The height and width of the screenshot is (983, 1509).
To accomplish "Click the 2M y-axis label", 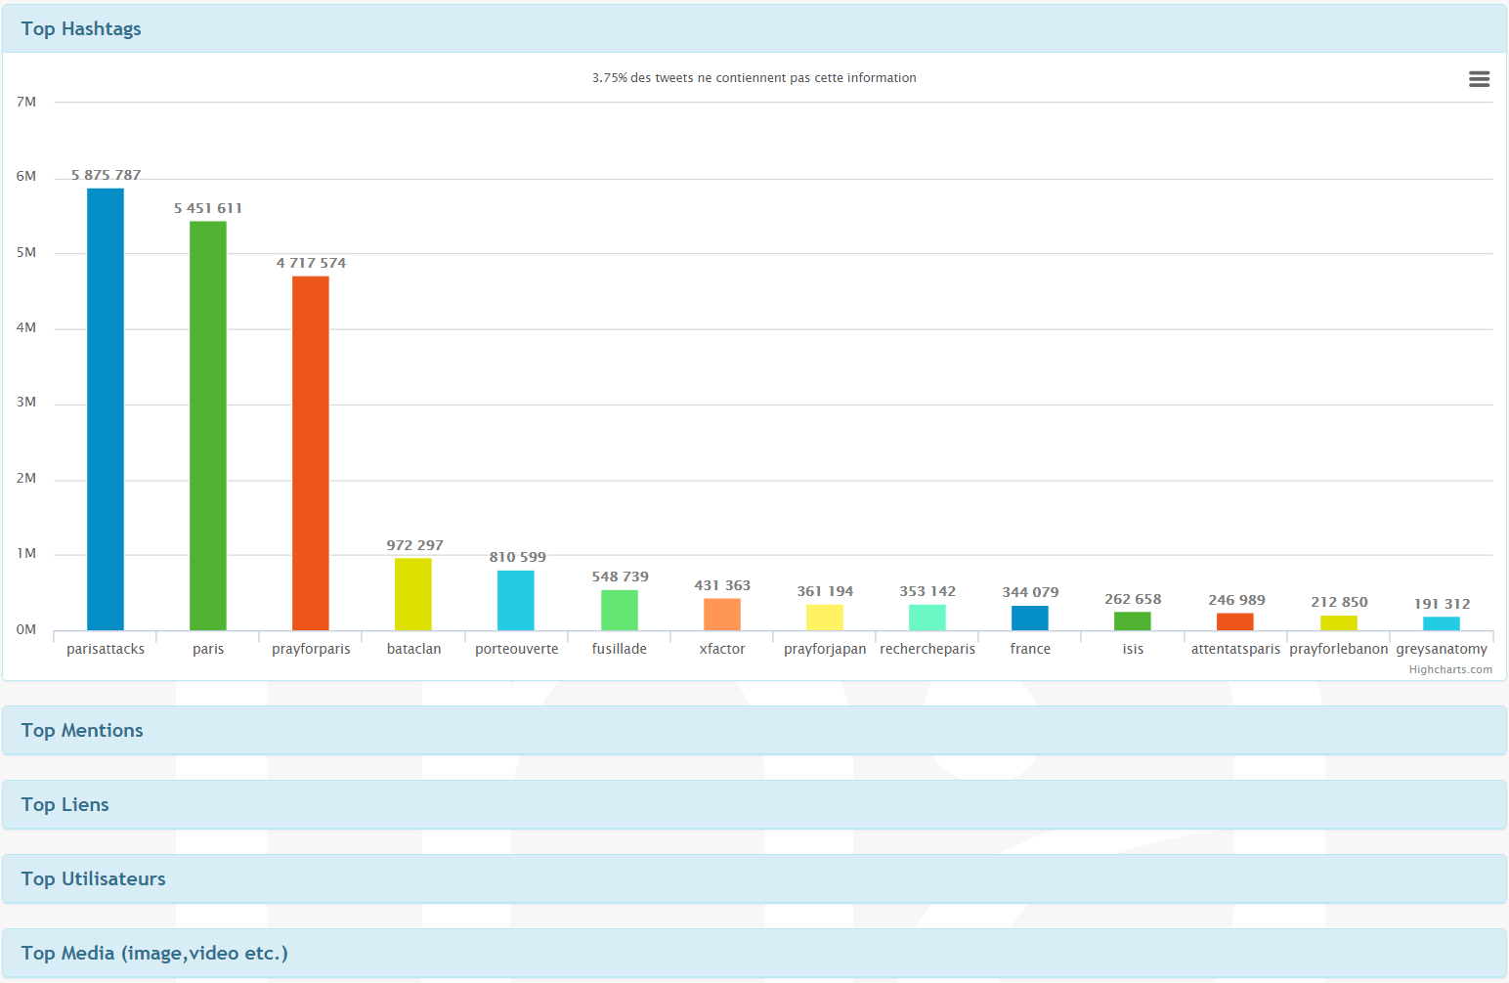I will point(26,478).
